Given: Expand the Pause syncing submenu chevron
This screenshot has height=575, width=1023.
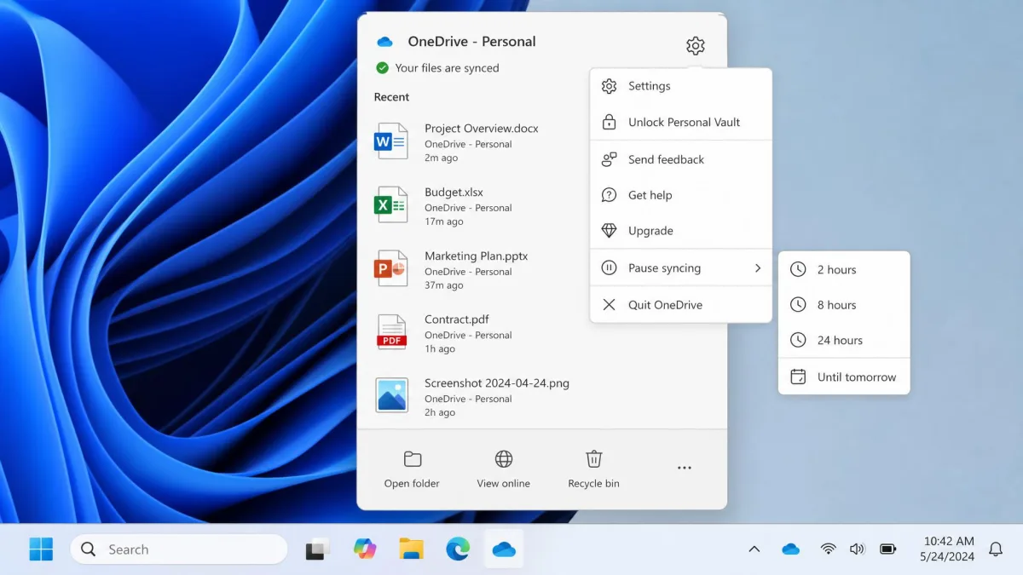Looking at the screenshot, I should pos(757,267).
